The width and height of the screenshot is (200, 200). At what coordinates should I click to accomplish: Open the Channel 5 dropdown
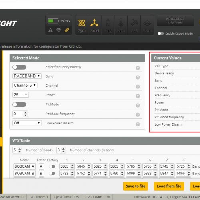(x=25, y=85)
